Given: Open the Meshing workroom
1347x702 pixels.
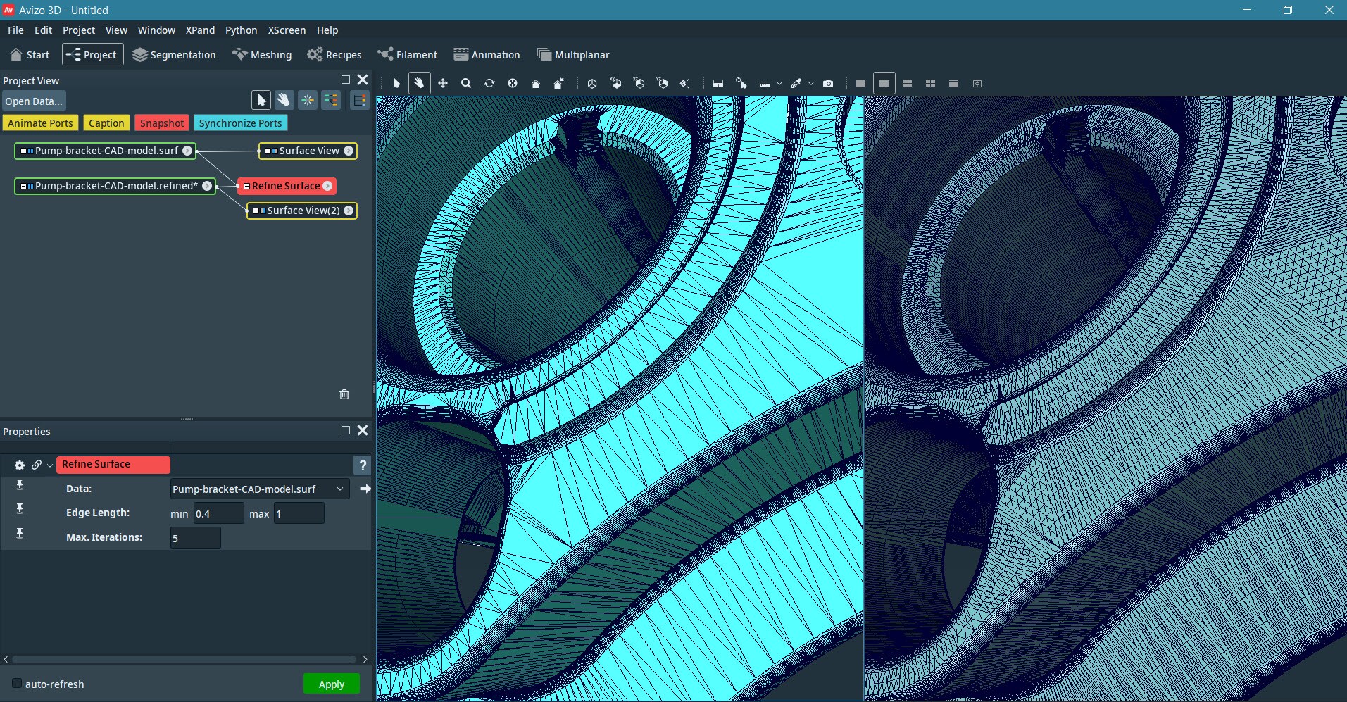Looking at the screenshot, I should tap(261, 54).
